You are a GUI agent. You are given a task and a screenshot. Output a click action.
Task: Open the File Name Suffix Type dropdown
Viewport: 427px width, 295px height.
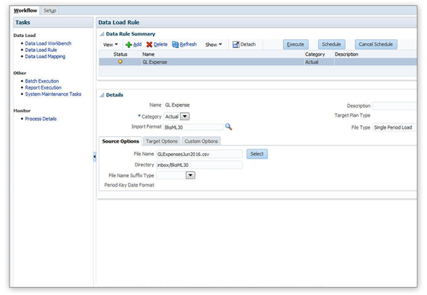190,175
